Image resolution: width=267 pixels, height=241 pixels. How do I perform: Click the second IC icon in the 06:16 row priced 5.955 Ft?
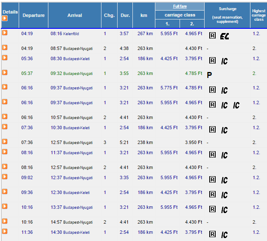point(236,105)
